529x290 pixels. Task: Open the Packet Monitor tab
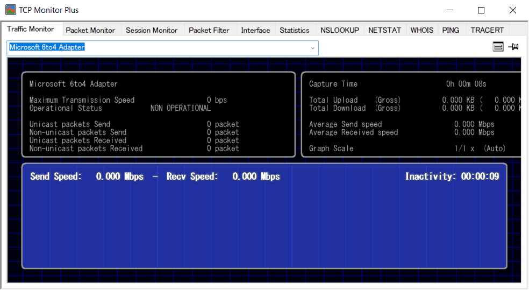click(90, 30)
